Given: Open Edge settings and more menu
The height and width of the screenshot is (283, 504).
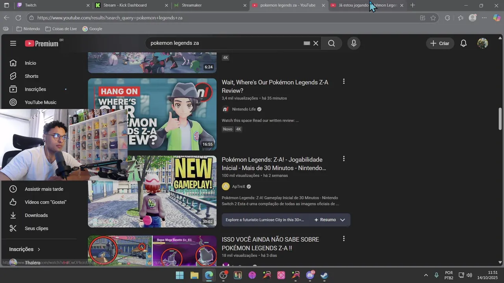Looking at the screenshot, I should click(484, 18).
